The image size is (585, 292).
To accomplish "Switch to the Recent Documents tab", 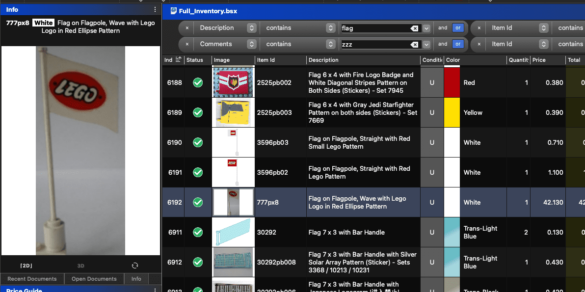I will pos(32,279).
